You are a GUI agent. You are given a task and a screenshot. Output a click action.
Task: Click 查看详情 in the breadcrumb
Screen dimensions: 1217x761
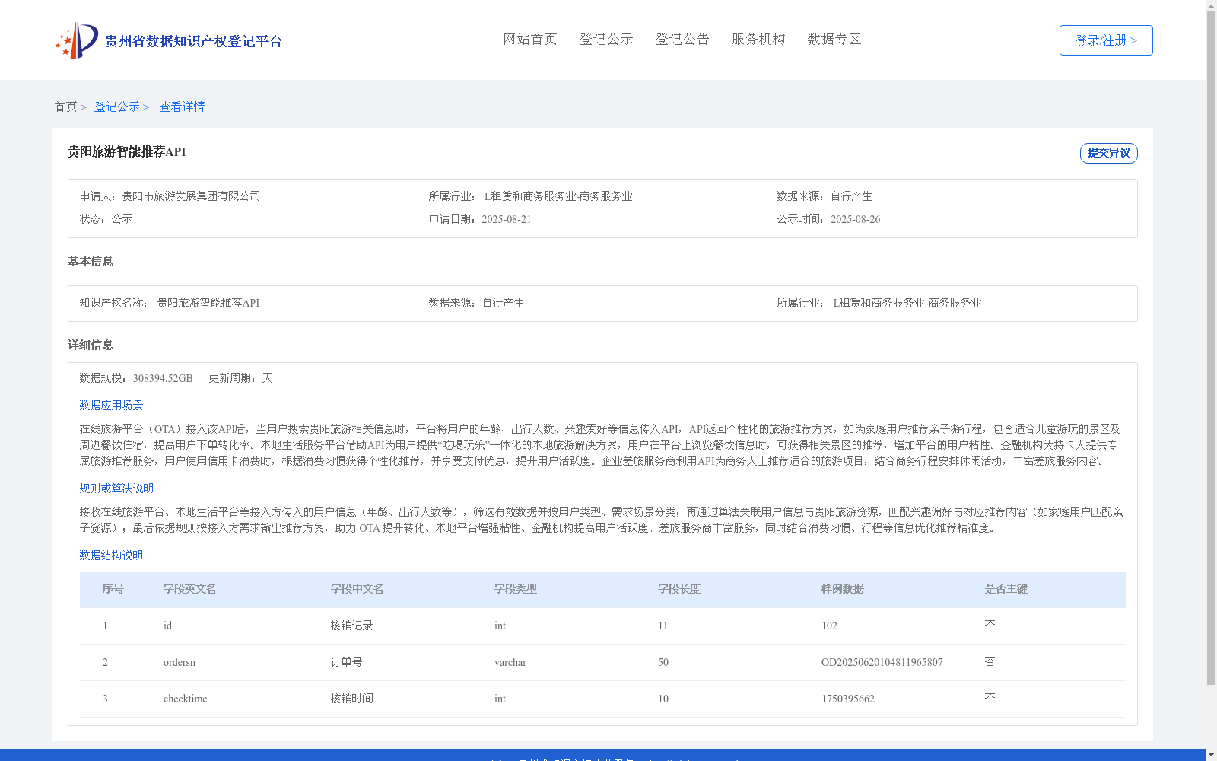182,107
